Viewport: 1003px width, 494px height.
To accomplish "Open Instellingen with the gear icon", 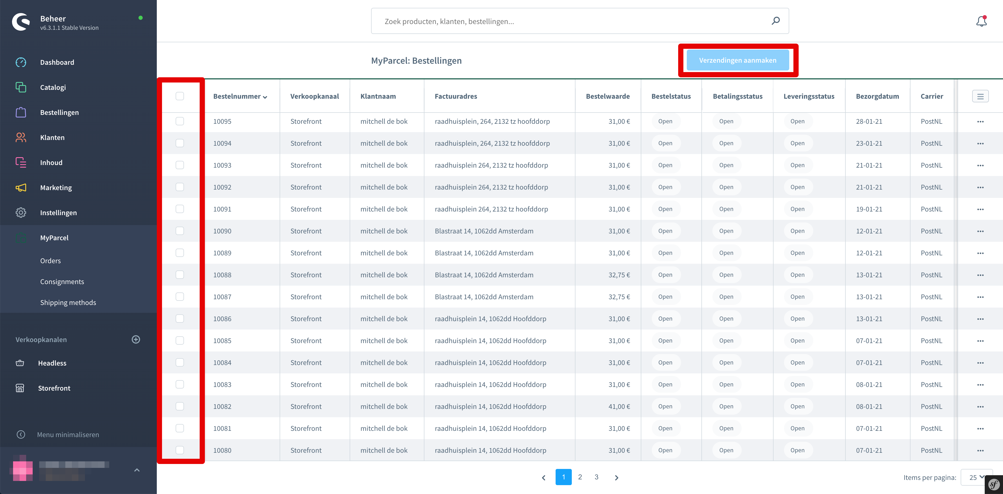I will tap(21, 212).
